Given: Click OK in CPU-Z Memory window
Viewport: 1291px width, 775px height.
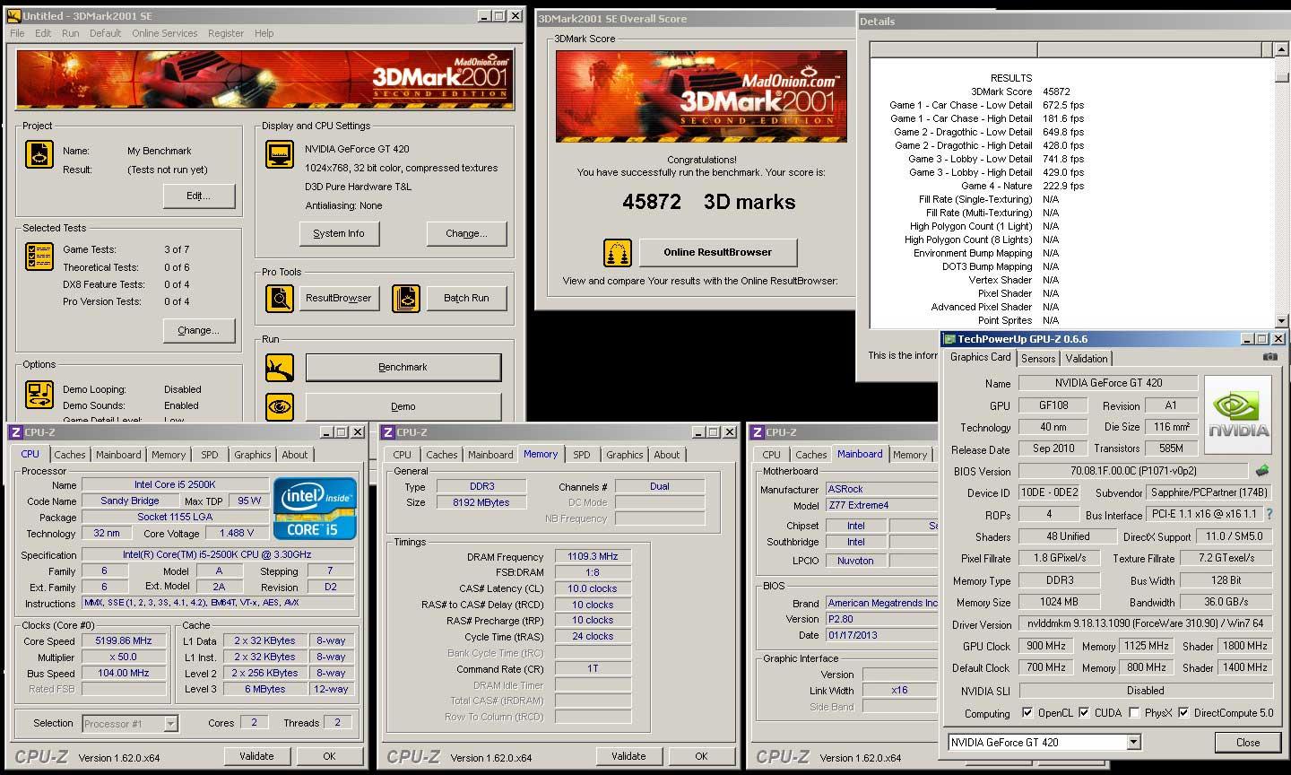Looking at the screenshot, I should [x=701, y=756].
